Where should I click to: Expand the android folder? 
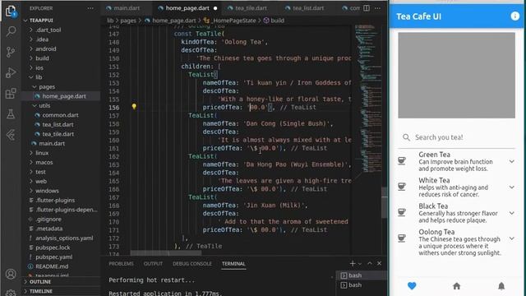tap(31, 49)
